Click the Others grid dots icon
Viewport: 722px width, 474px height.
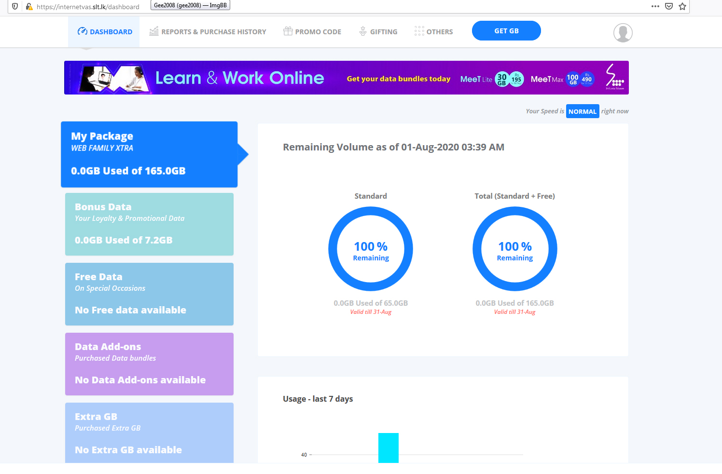coord(419,31)
